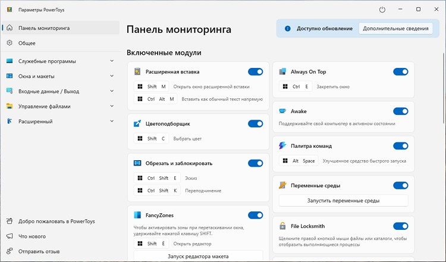Select the Окна и макеты category
This screenshot has width=446, height=262.
coord(61,76)
